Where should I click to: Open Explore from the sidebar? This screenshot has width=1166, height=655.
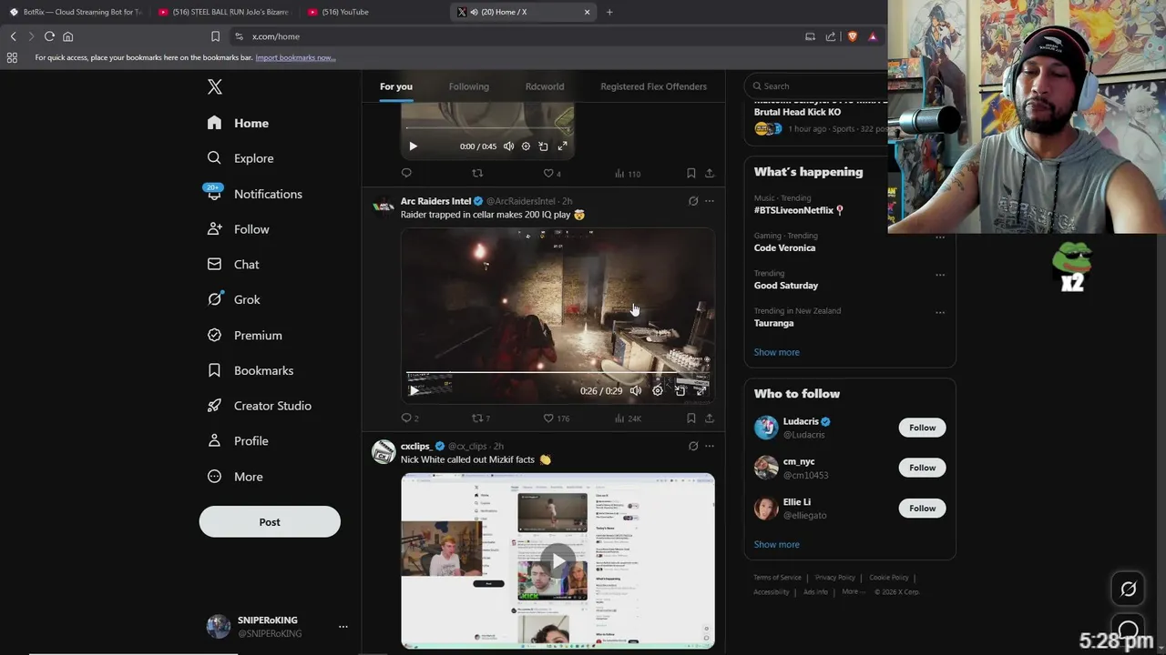(x=240, y=158)
